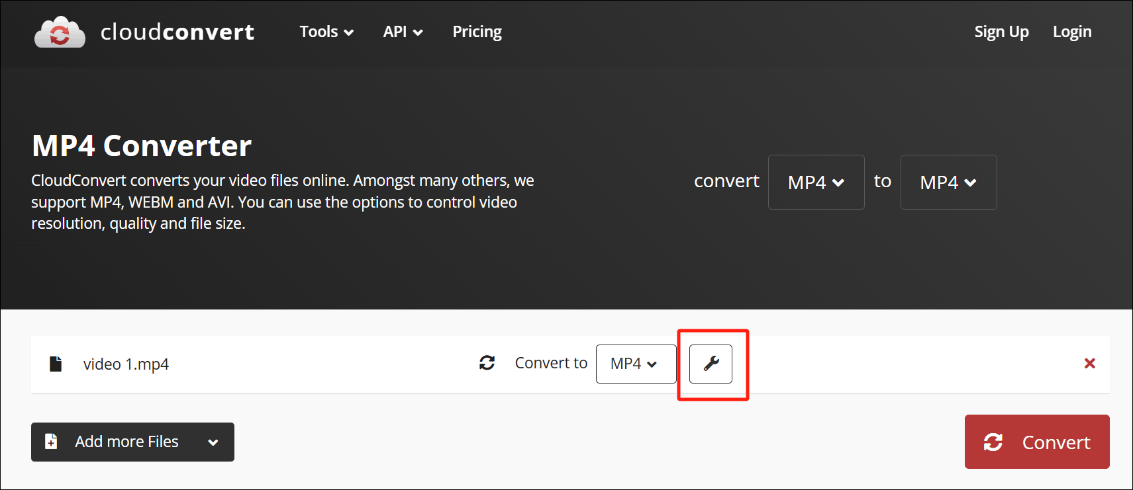
Task: Open the wrench options for video 1.mp4
Action: pos(711,364)
